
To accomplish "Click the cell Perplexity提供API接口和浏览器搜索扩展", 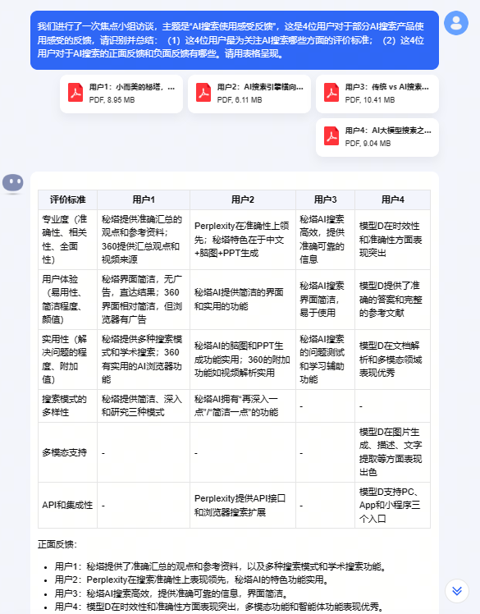I will coord(243,505).
